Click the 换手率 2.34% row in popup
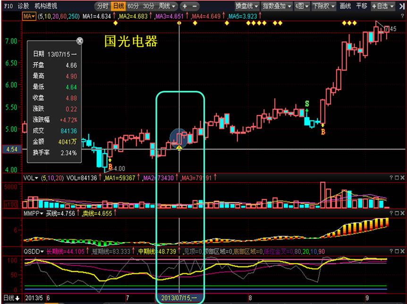407x304 pixels. click(x=54, y=153)
